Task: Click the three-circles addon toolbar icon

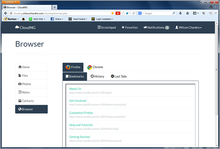Action: tap(204, 13)
